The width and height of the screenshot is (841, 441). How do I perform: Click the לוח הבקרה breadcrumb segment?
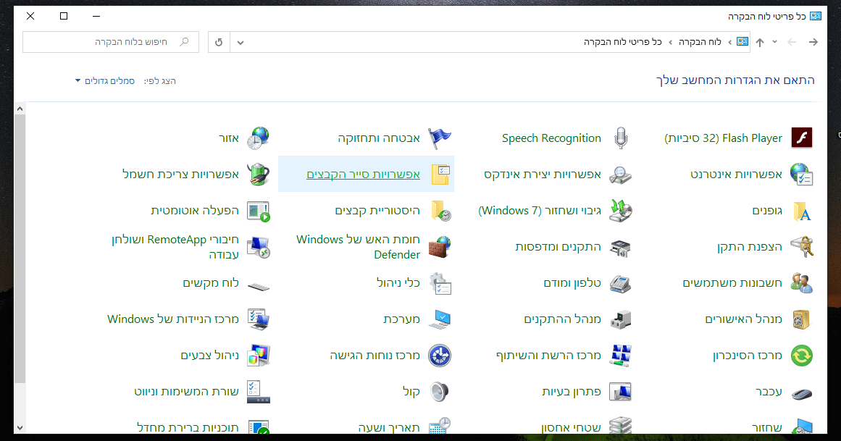[x=700, y=42]
